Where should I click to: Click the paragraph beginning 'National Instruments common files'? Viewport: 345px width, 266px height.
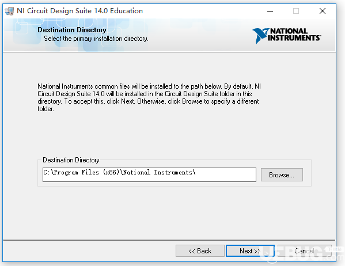(x=149, y=97)
